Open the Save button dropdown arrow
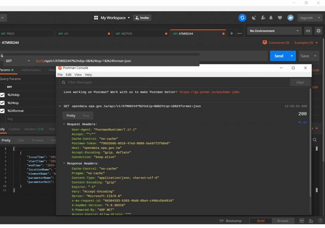Viewport: 325px width, 228px height. (x=315, y=56)
